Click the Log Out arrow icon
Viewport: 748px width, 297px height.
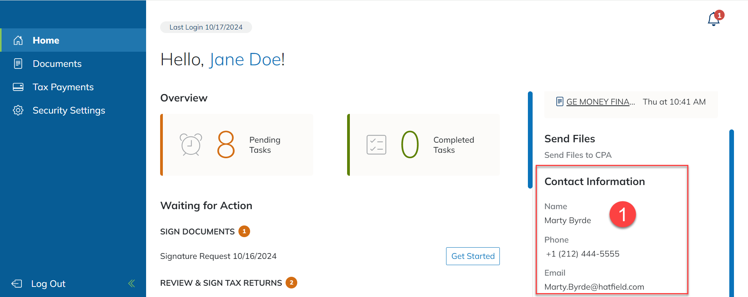(x=17, y=284)
